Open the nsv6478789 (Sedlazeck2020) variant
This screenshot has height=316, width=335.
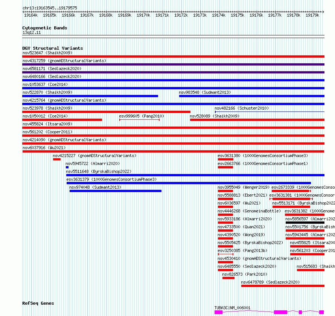click(270, 282)
